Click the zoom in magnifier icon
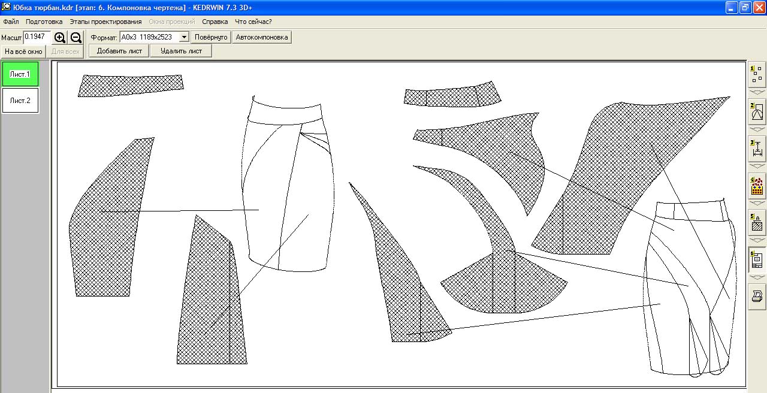The width and height of the screenshot is (767, 393). tap(60, 38)
